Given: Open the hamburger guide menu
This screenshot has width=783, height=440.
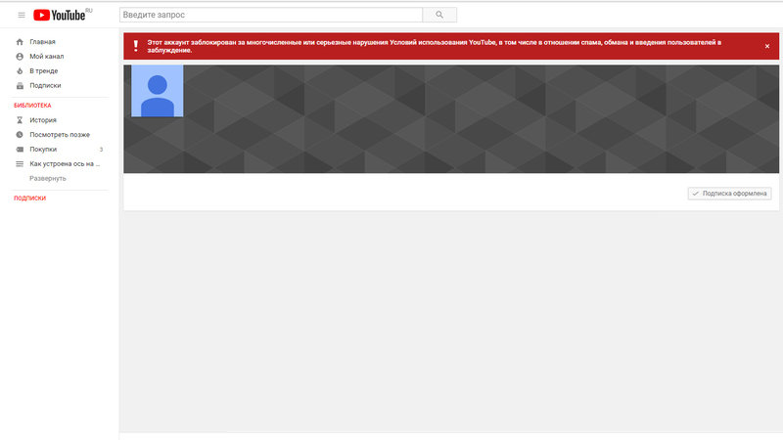Looking at the screenshot, I should 22,15.
